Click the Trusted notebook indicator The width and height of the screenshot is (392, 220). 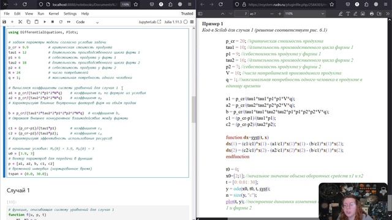187,13
